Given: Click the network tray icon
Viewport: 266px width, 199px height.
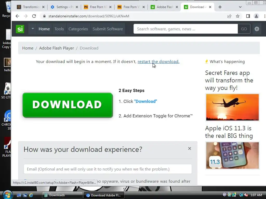Looking at the screenshot, I should [x=241, y=195].
